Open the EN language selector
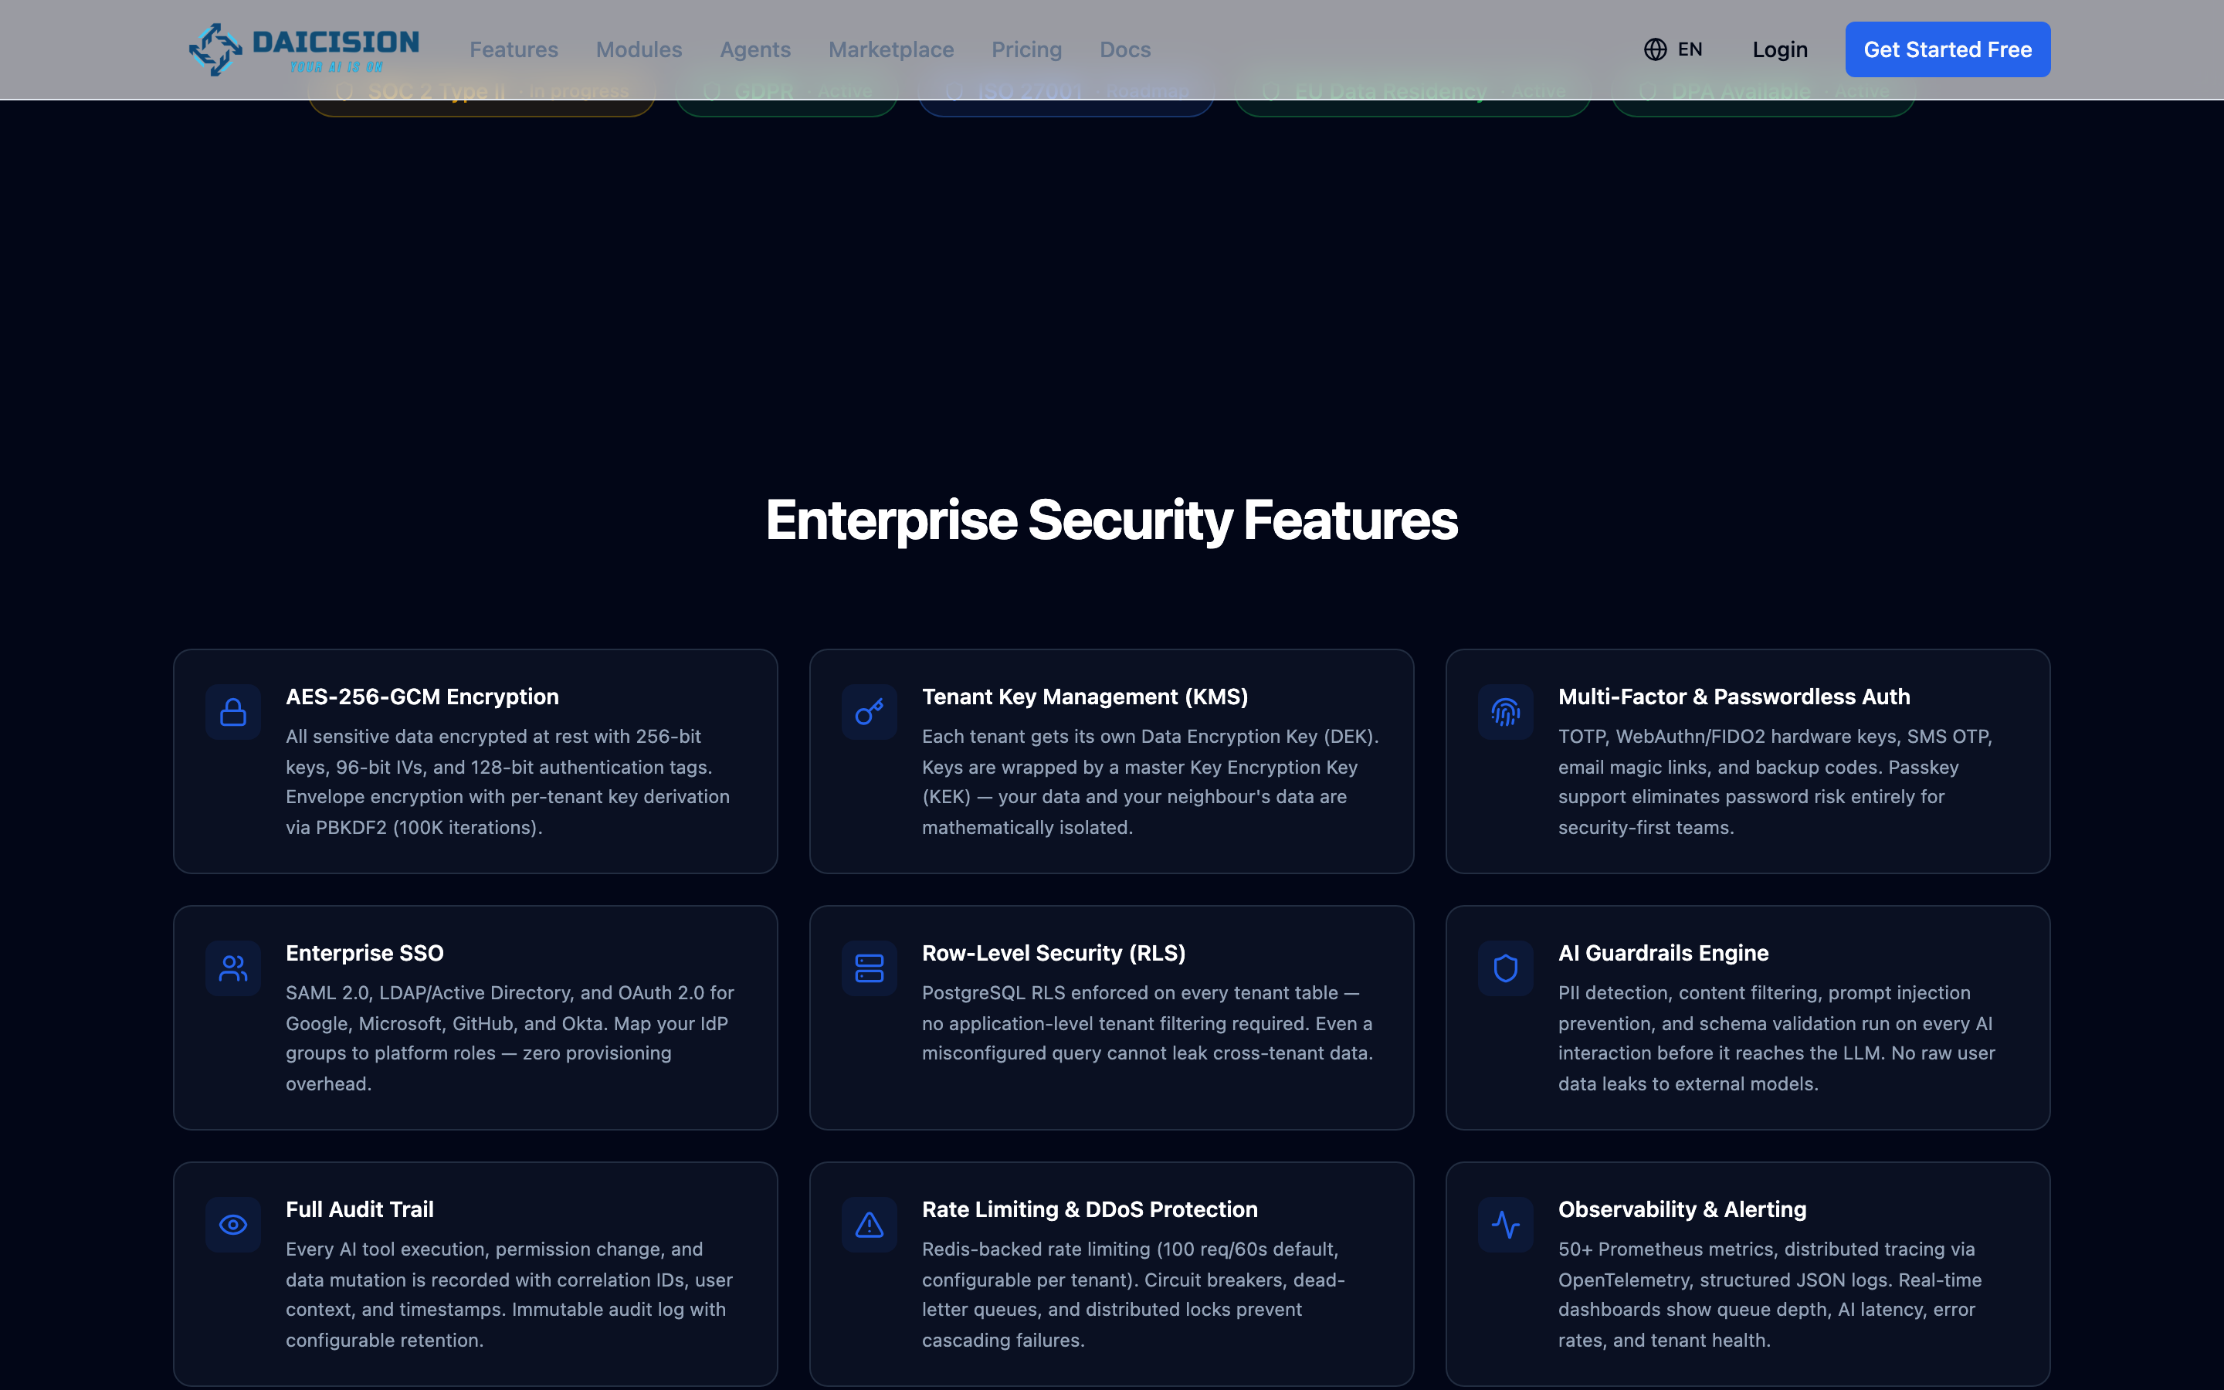Image resolution: width=2224 pixels, height=1390 pixels. click(1673, 49)
